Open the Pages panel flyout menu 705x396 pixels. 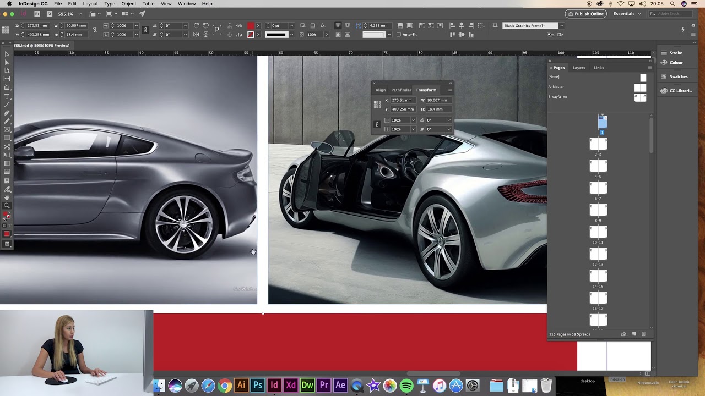pyautogui.click(x=650, y=68)
